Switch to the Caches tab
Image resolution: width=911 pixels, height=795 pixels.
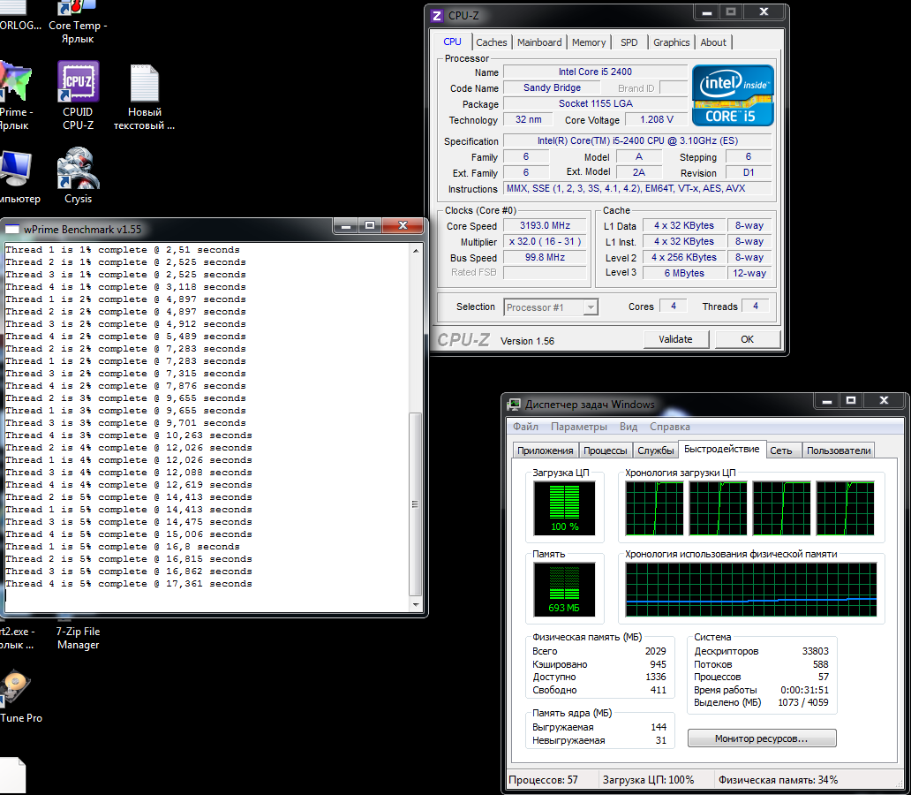(x=492, y=42)
